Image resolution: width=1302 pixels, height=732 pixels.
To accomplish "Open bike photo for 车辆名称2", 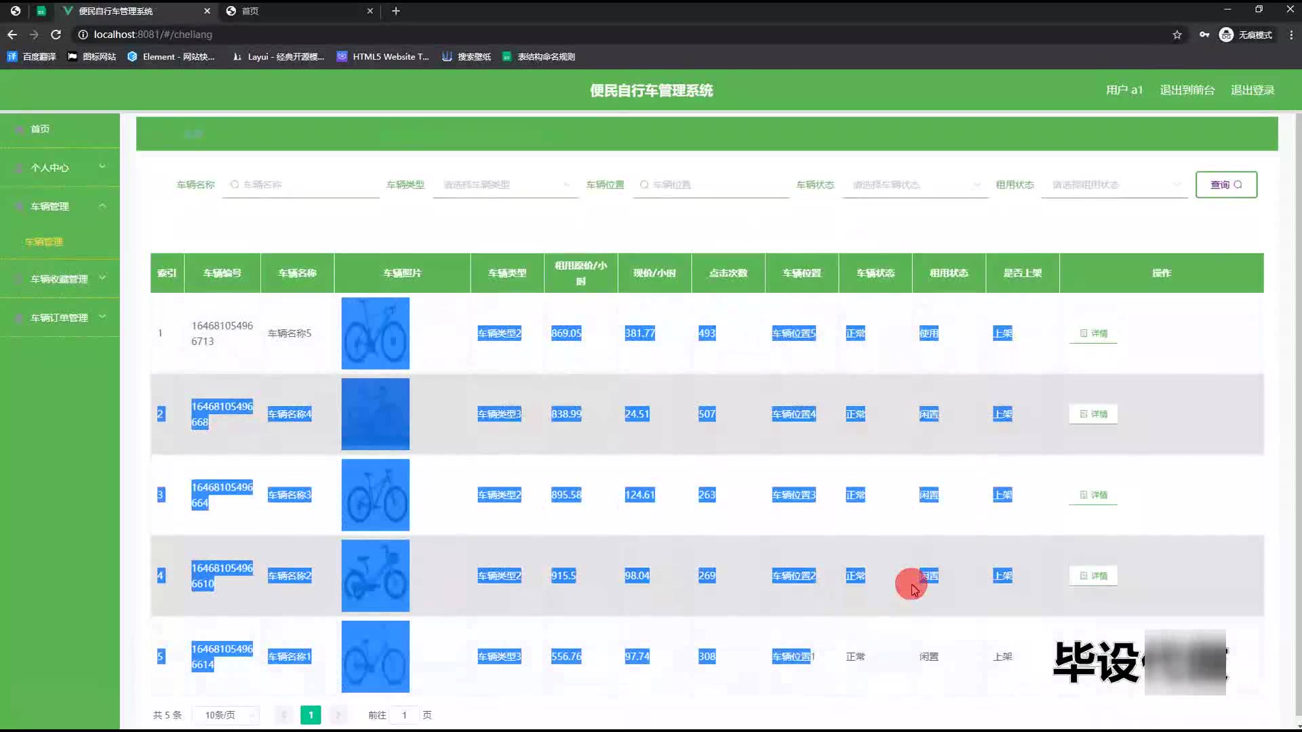I will point(375,575).
